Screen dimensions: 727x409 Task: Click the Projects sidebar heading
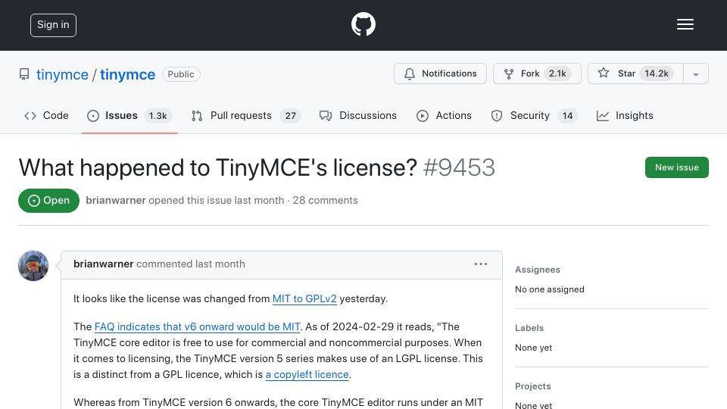(532, 386)
